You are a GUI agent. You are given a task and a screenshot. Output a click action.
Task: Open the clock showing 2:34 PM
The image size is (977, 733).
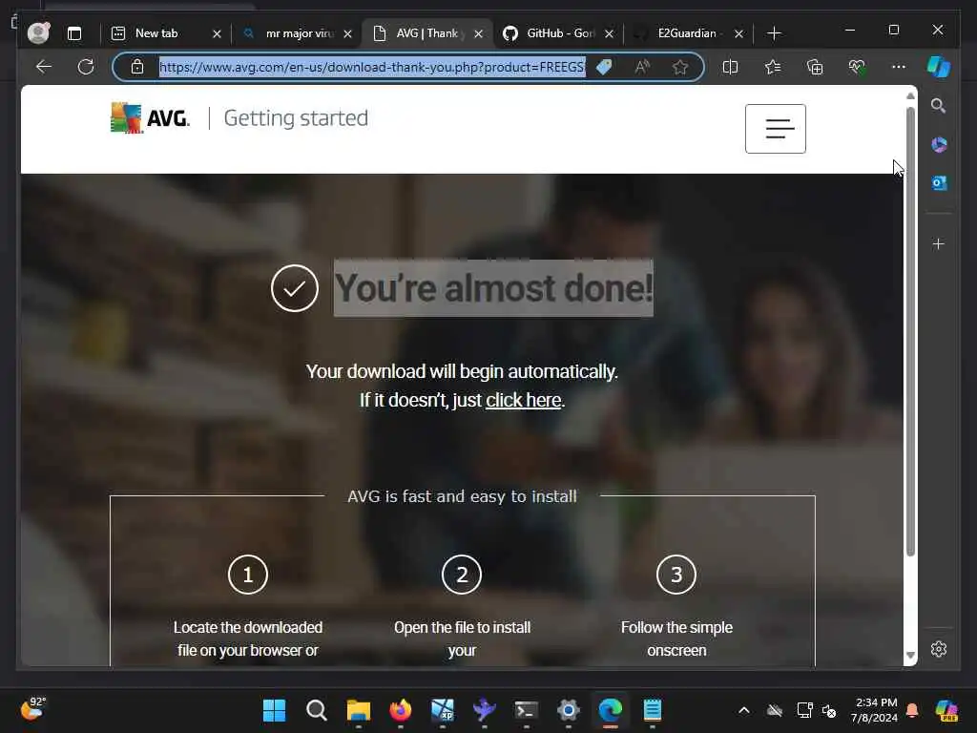875,710
